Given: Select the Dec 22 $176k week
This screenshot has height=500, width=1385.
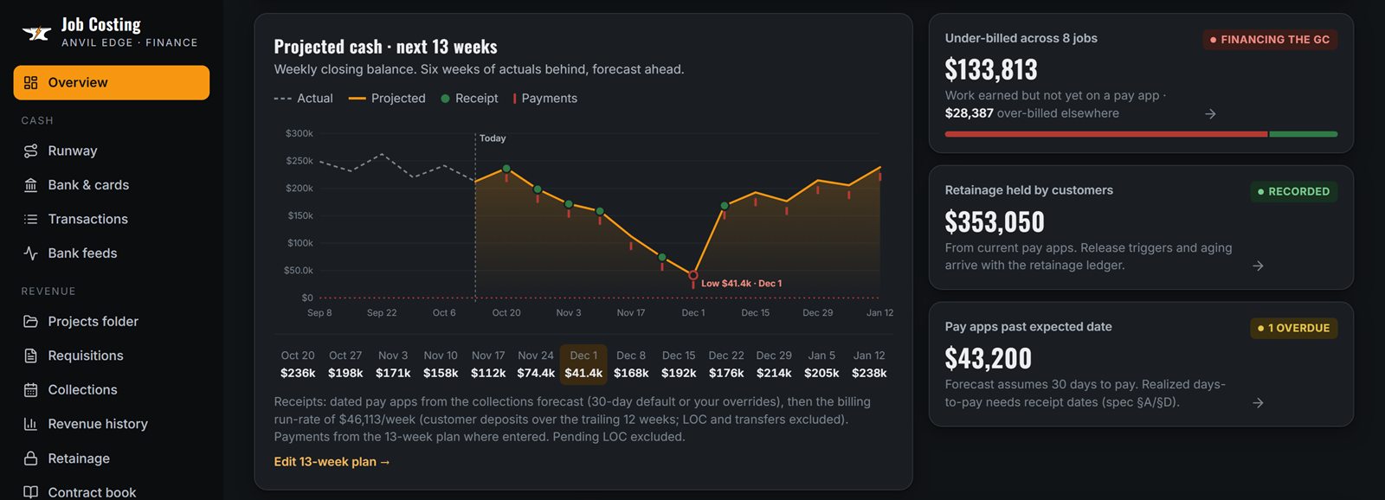Looking at the screenshot, I should click(x=726, y=364).
